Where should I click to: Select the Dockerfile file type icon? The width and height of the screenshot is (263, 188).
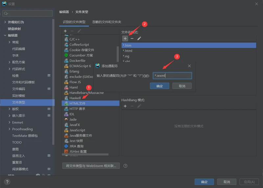[x=66, y=61]
